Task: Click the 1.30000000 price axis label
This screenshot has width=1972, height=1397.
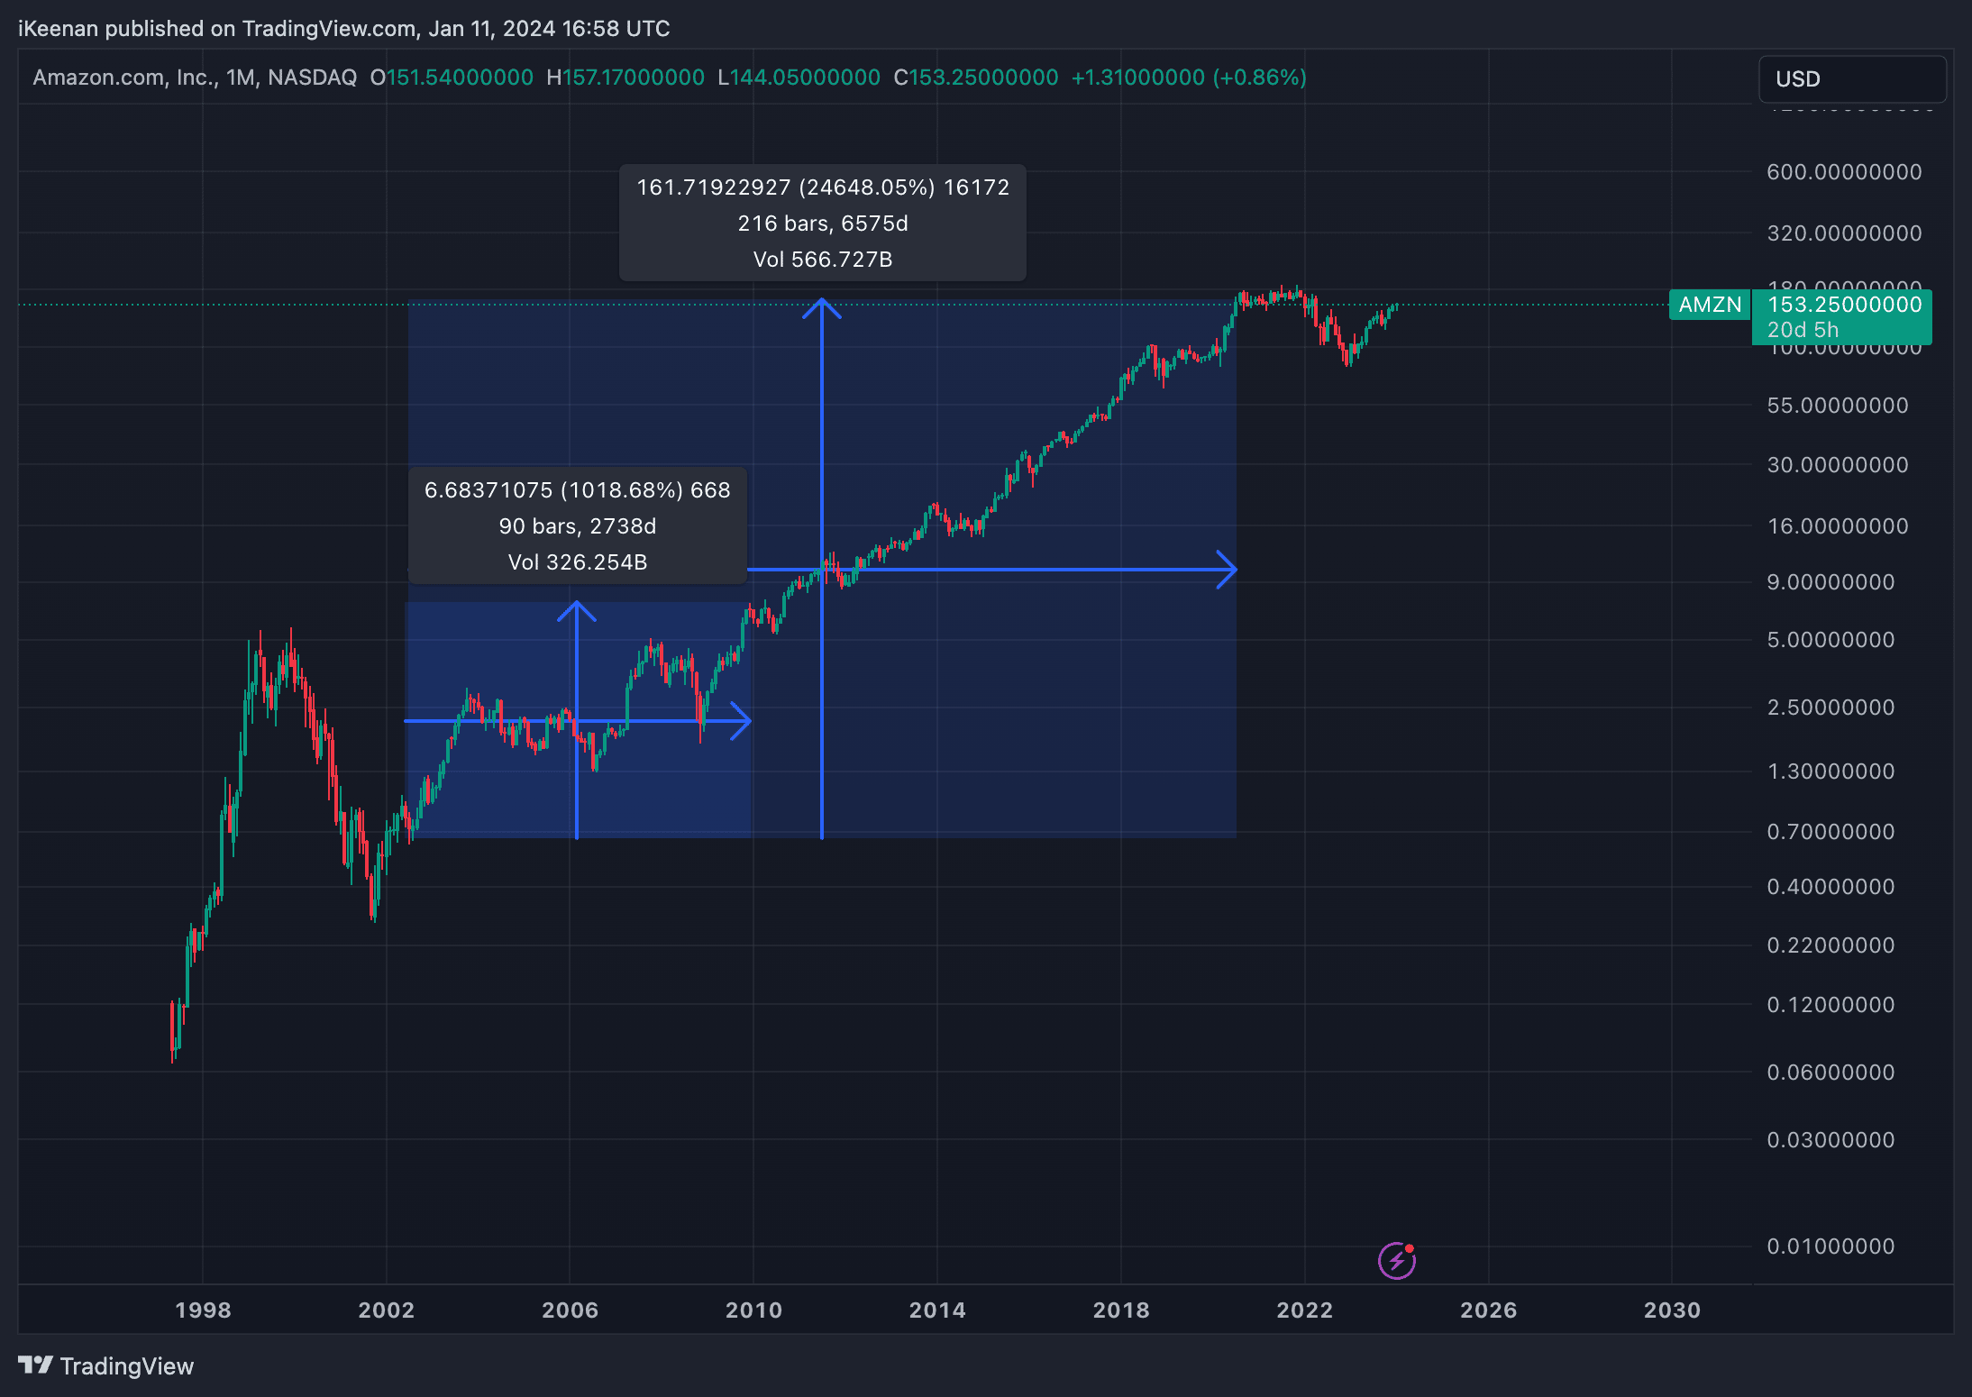Action: (x=1830, y=772)
